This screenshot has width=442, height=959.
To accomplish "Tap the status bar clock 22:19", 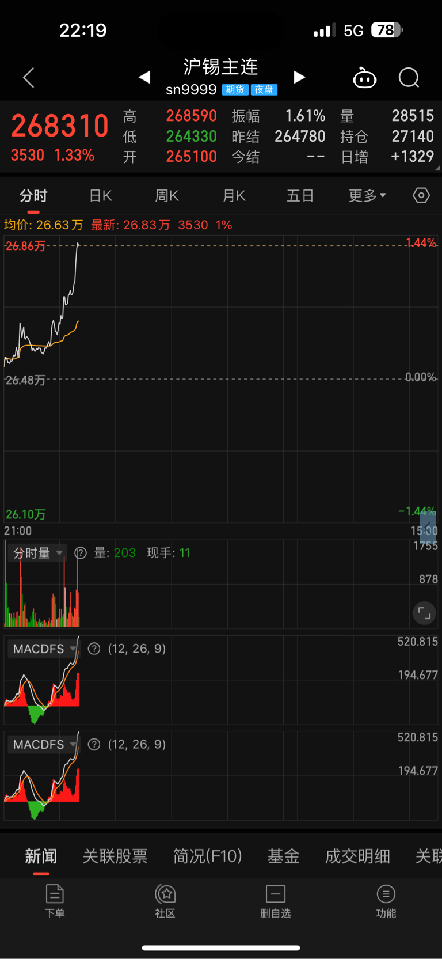I will 83,31.
